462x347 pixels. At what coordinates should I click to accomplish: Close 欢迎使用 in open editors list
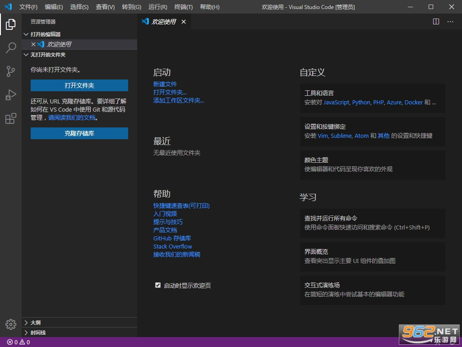[33, 44]
